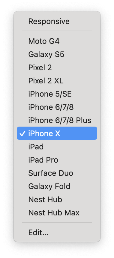This screenshot has width=114, height=258.
Task: Choose iPhone 6/7/8 Plus
Action: (x=57, y=120)
